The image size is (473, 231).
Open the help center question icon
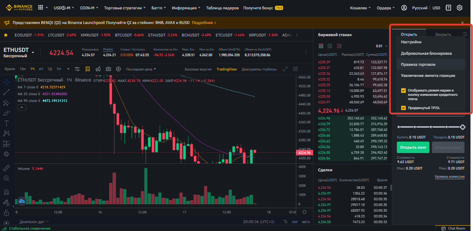pyautogui.click(x=448, y=8)
